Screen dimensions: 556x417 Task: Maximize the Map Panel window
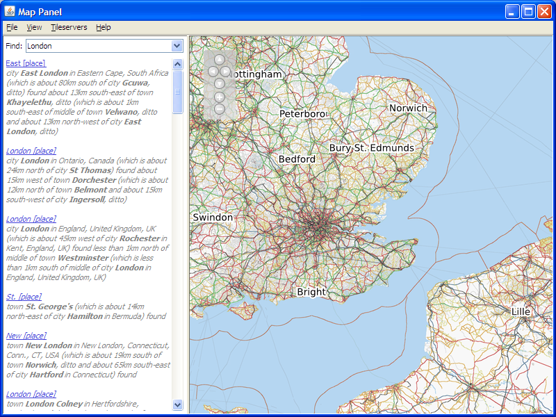[x=528, y=12]
